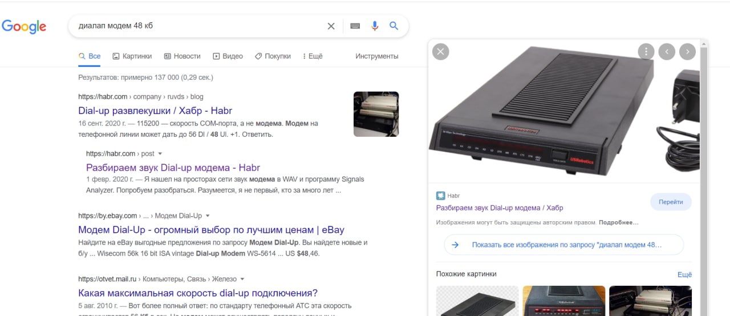The width and height of the screenshot is (730, 316).
Task: Open Инструменты search tools
Action: tap(376, 56)
